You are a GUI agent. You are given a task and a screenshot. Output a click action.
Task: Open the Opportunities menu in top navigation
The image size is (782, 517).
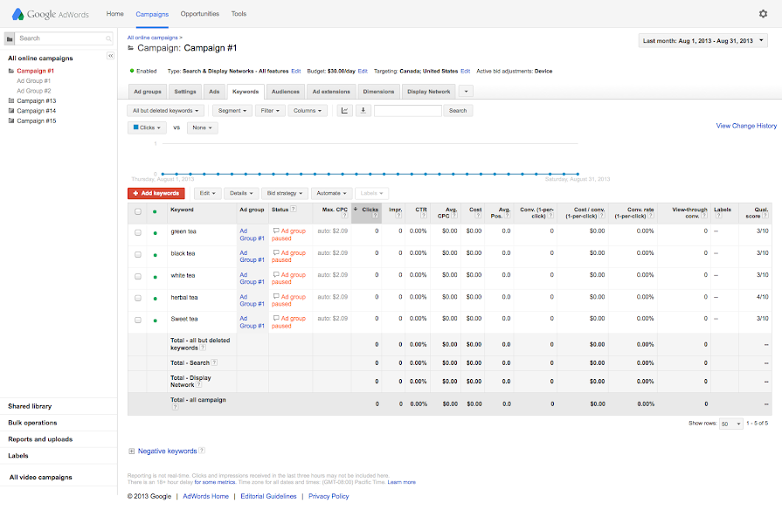[200, 14]
